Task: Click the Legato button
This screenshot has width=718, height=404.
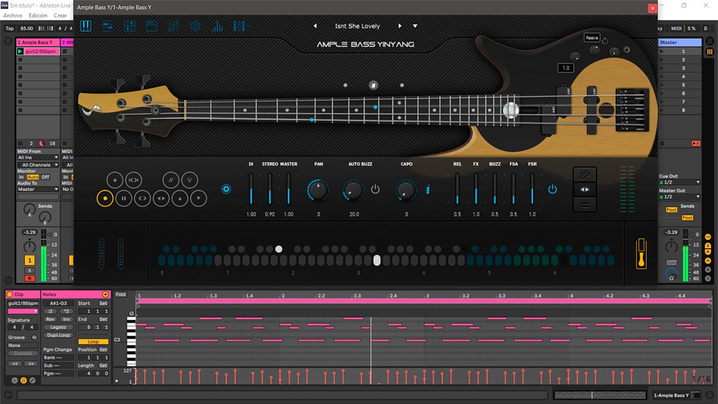Action: 58,327
